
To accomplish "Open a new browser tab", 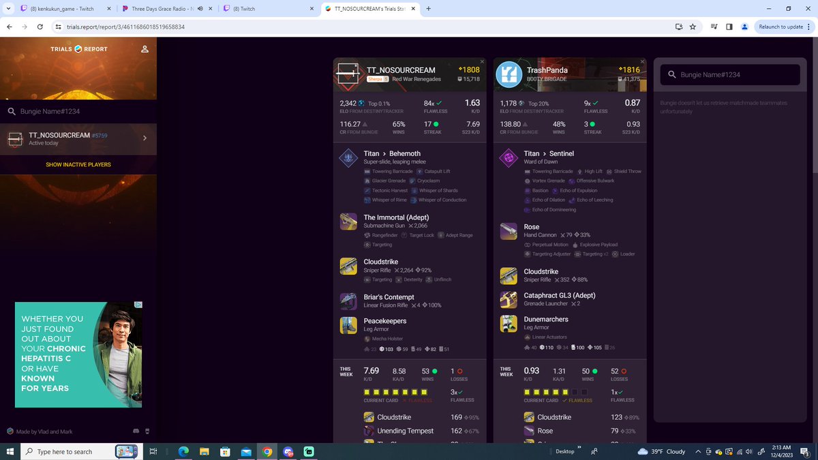I will pyautogui.click(x=428, y=9).
